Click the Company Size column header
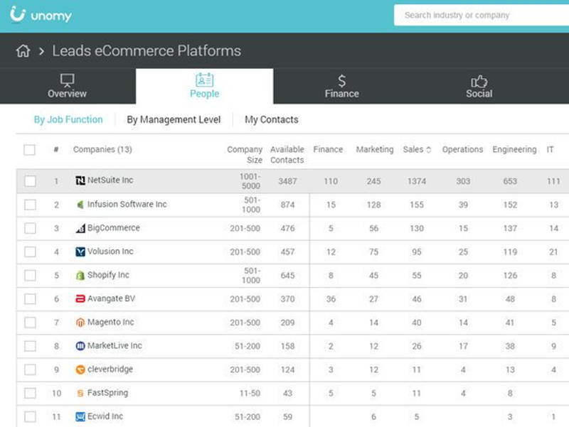The width and height of the screenshot is (569, 427). pyautogui.click(x=245, y=155)
